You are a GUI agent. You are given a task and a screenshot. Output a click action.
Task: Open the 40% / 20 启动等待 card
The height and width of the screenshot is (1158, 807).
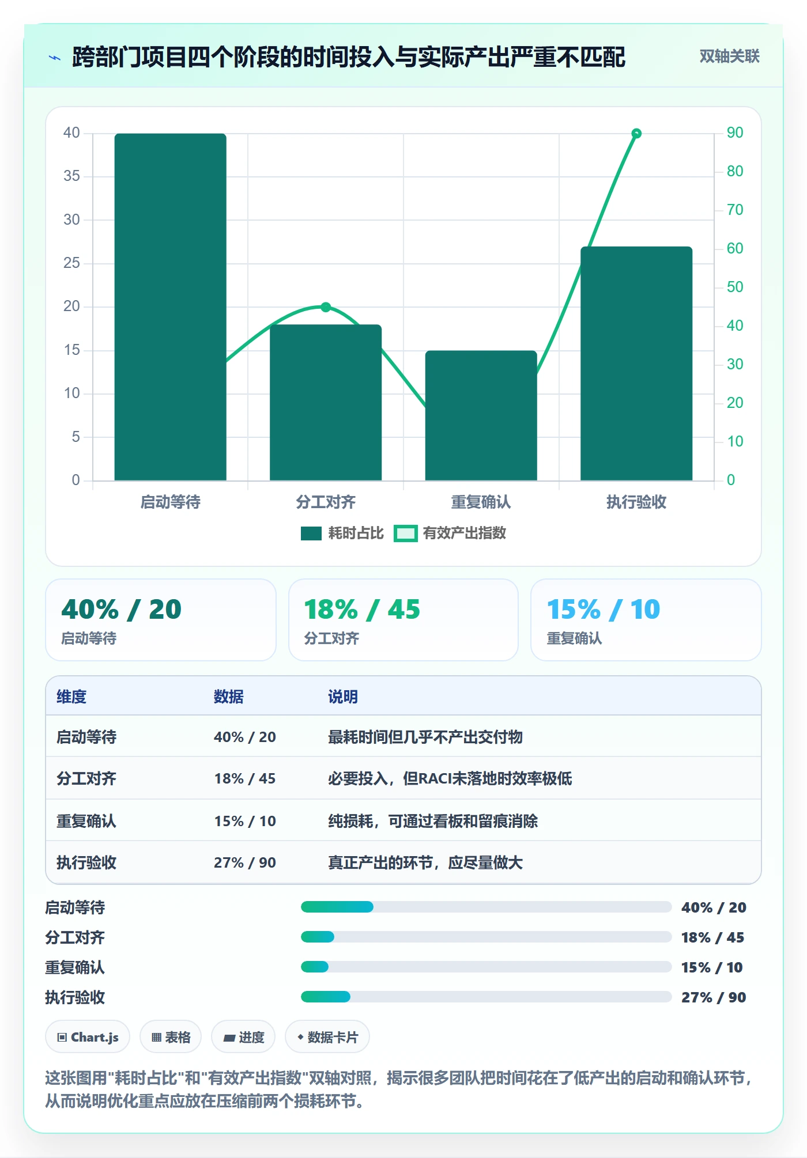[x=161, y=620]
